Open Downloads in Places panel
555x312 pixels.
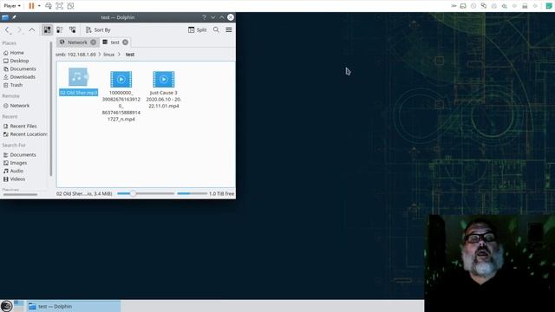pos(19,77)
